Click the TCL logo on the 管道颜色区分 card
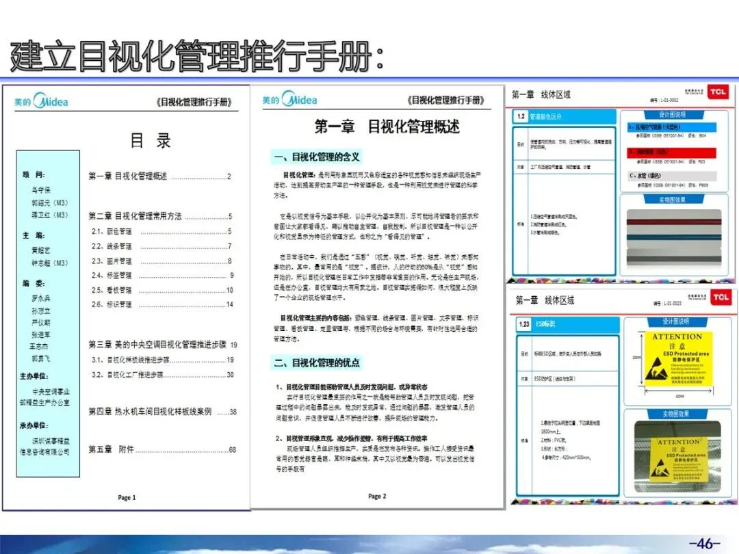 [x=718, y=92]
